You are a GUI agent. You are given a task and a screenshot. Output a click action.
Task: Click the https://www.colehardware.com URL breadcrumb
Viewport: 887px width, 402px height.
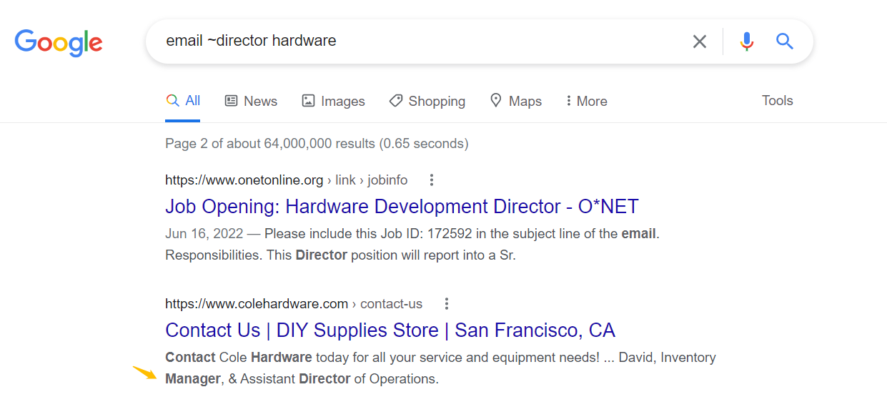tap(294, 304)
